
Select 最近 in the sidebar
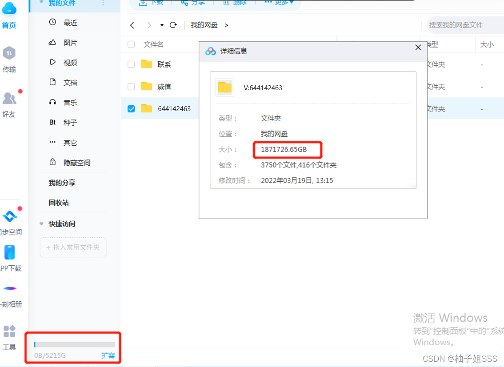tap(70, 23)
